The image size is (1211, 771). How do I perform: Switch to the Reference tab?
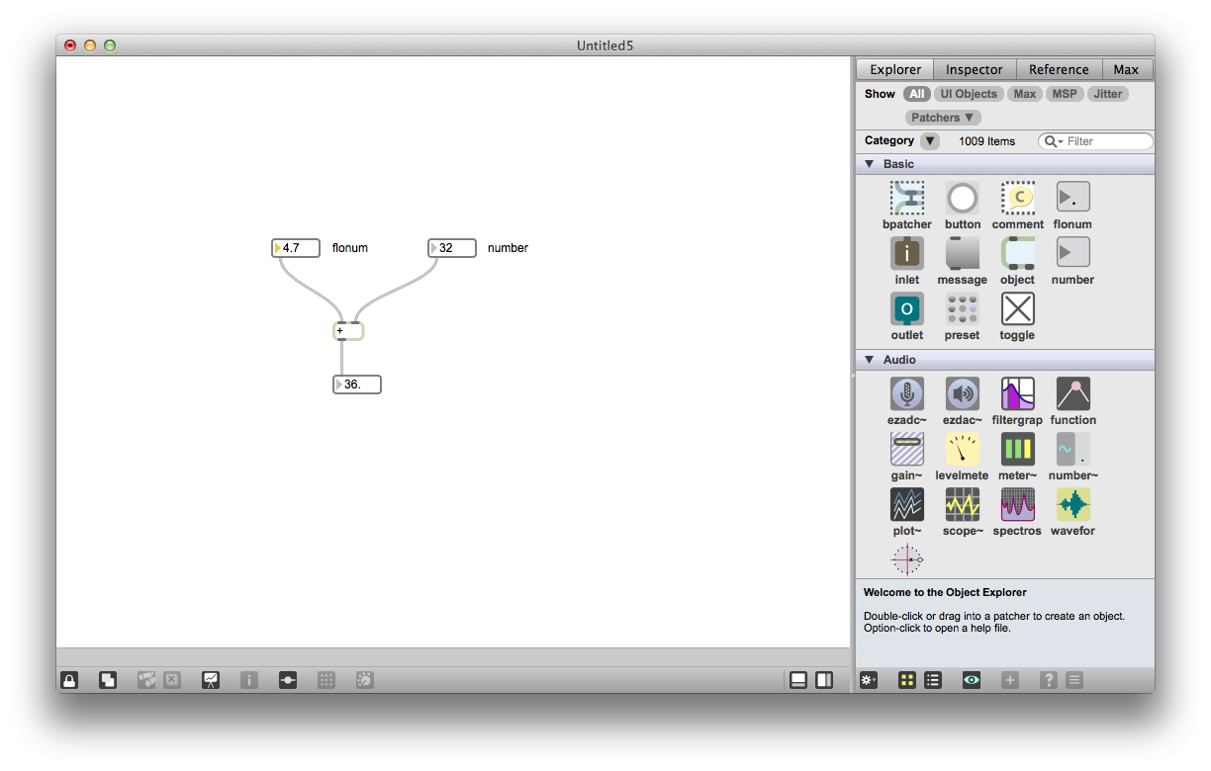[x=1059, y=69]
